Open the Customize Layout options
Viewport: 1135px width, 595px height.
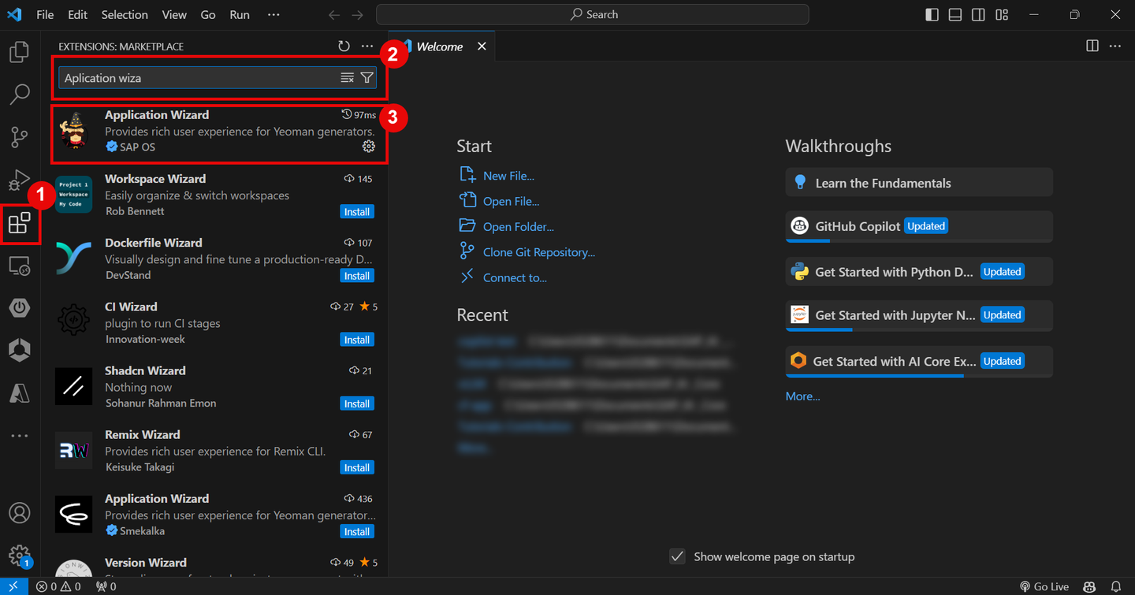pos(1002,14)
